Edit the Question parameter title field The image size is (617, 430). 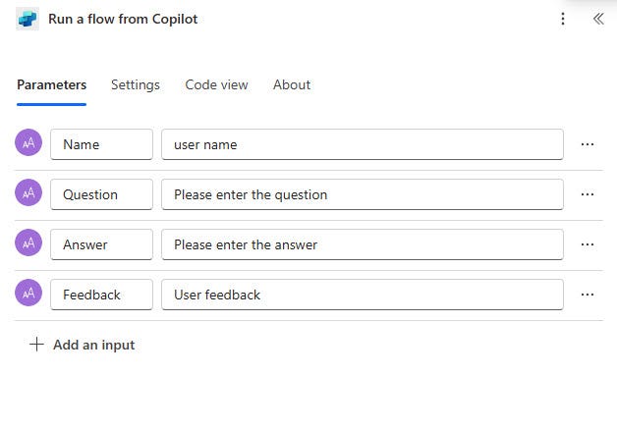101,194
